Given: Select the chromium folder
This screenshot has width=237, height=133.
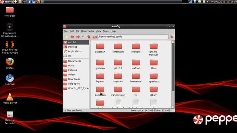Looking at the screenshot, I should [x=118, y=48].
